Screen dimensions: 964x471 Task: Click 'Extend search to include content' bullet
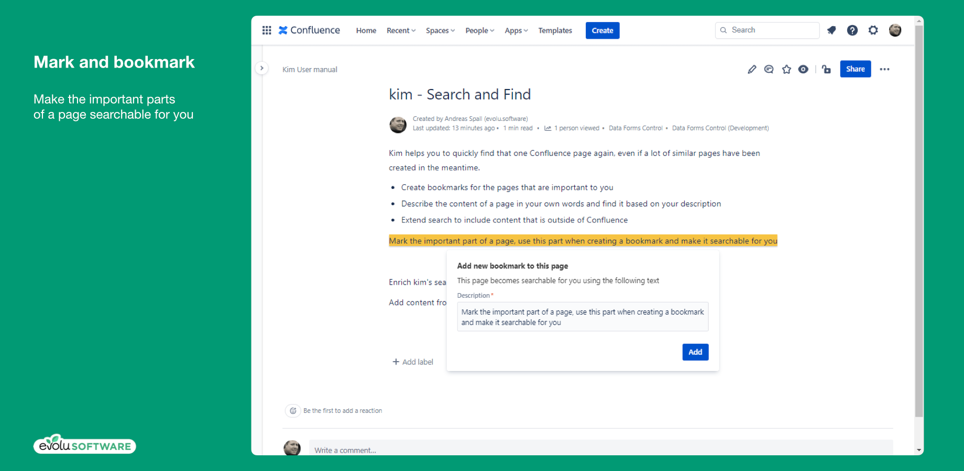click(514, 220)
